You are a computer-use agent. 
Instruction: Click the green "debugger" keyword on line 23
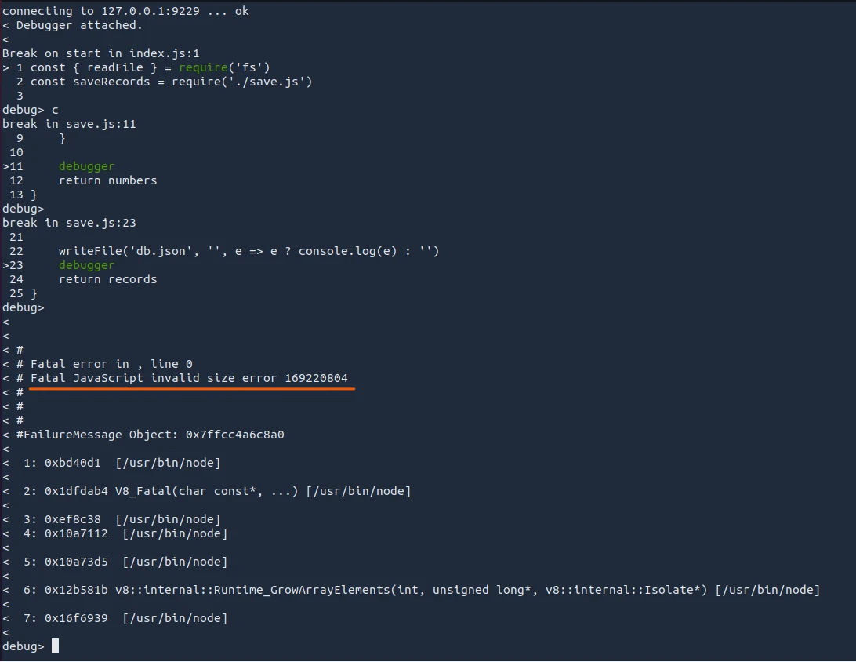point(86,265)
